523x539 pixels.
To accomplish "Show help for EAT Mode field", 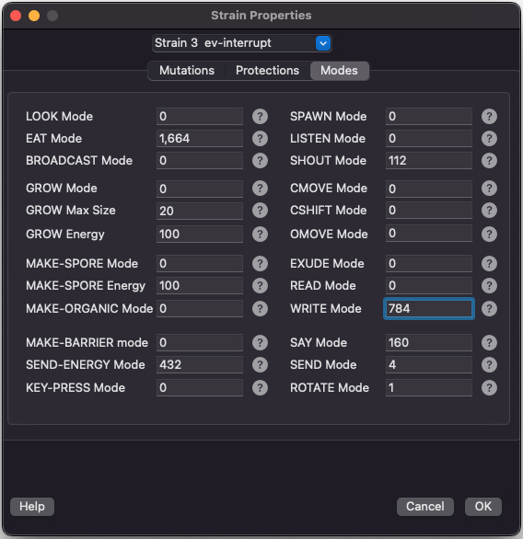I will tap(260, 139).
